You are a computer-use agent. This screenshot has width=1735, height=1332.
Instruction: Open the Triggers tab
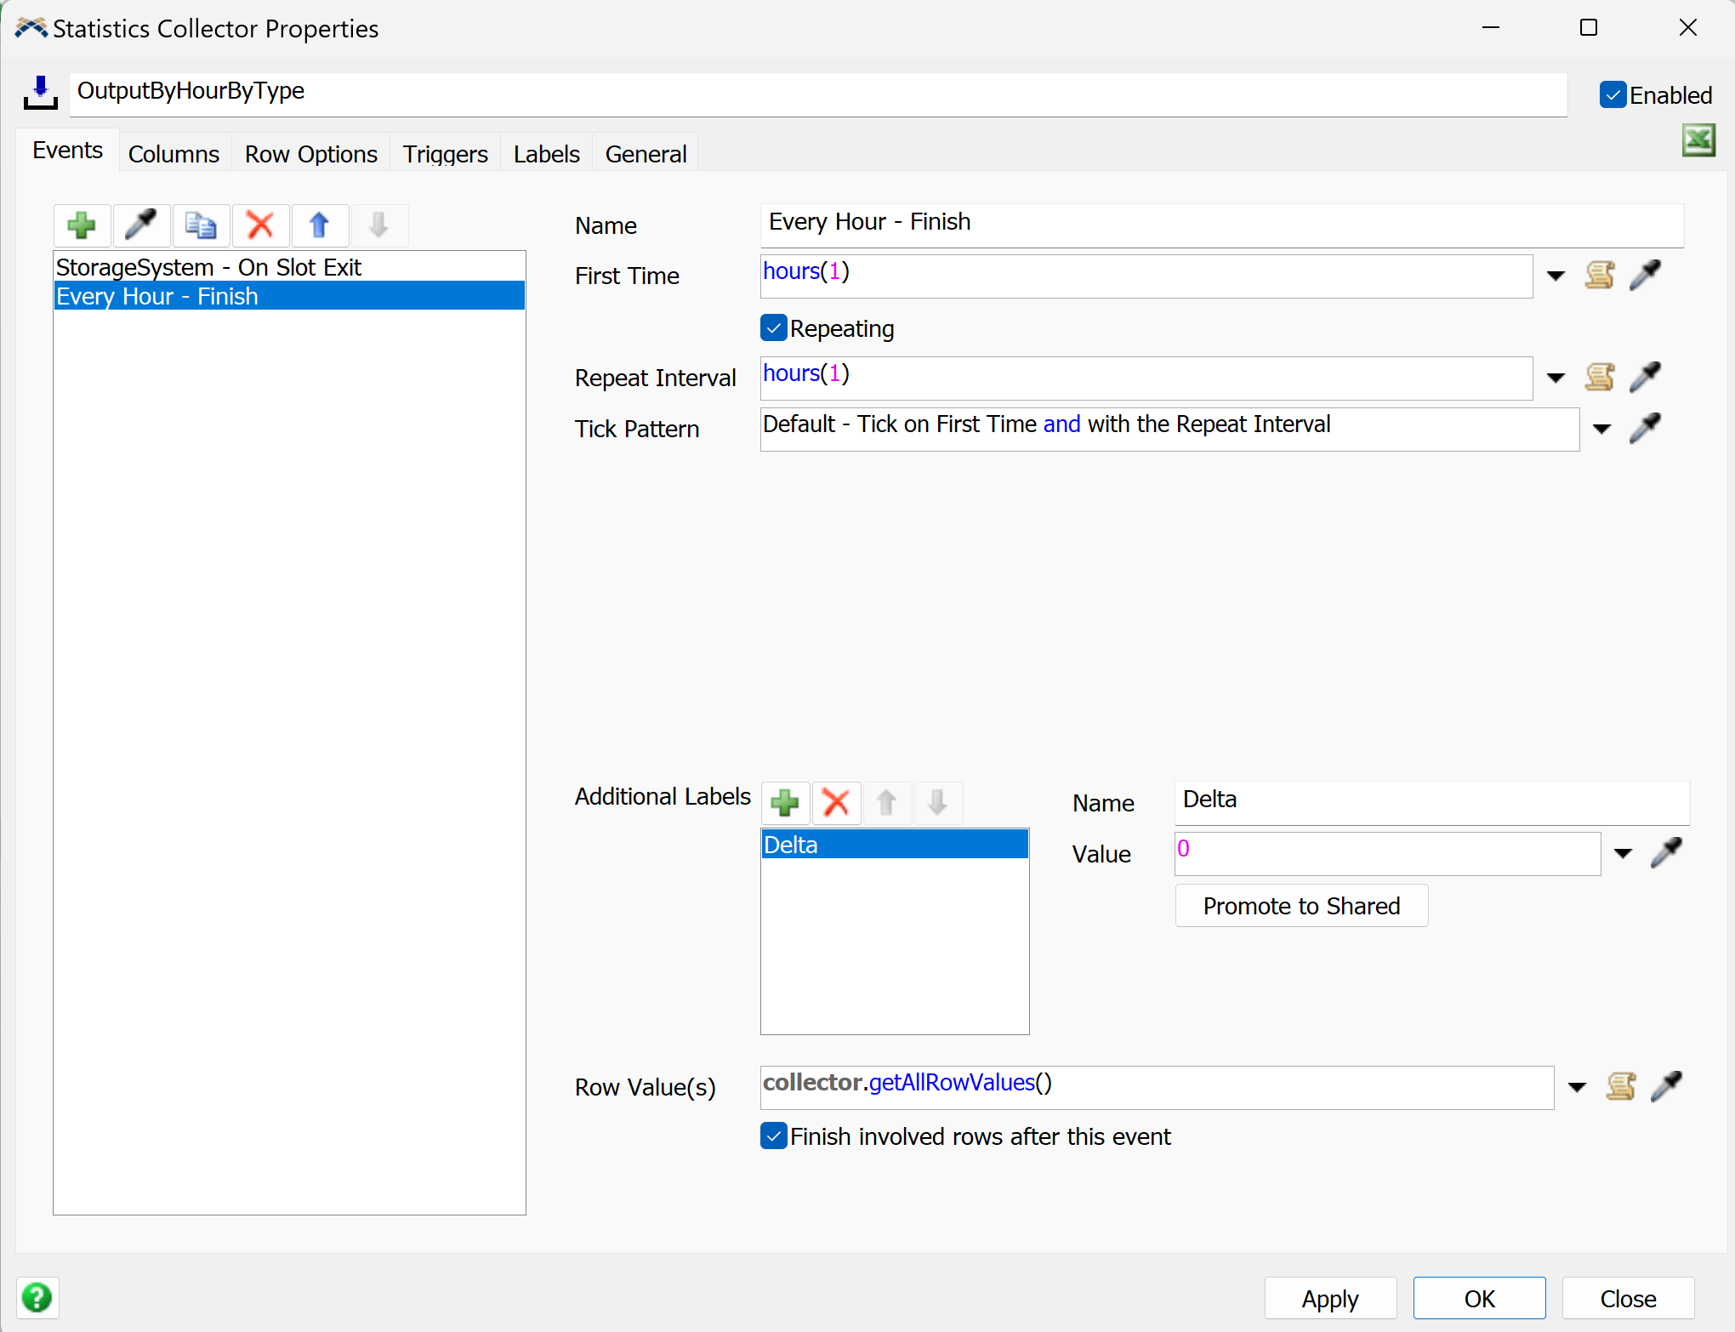[x=445, y=154]
